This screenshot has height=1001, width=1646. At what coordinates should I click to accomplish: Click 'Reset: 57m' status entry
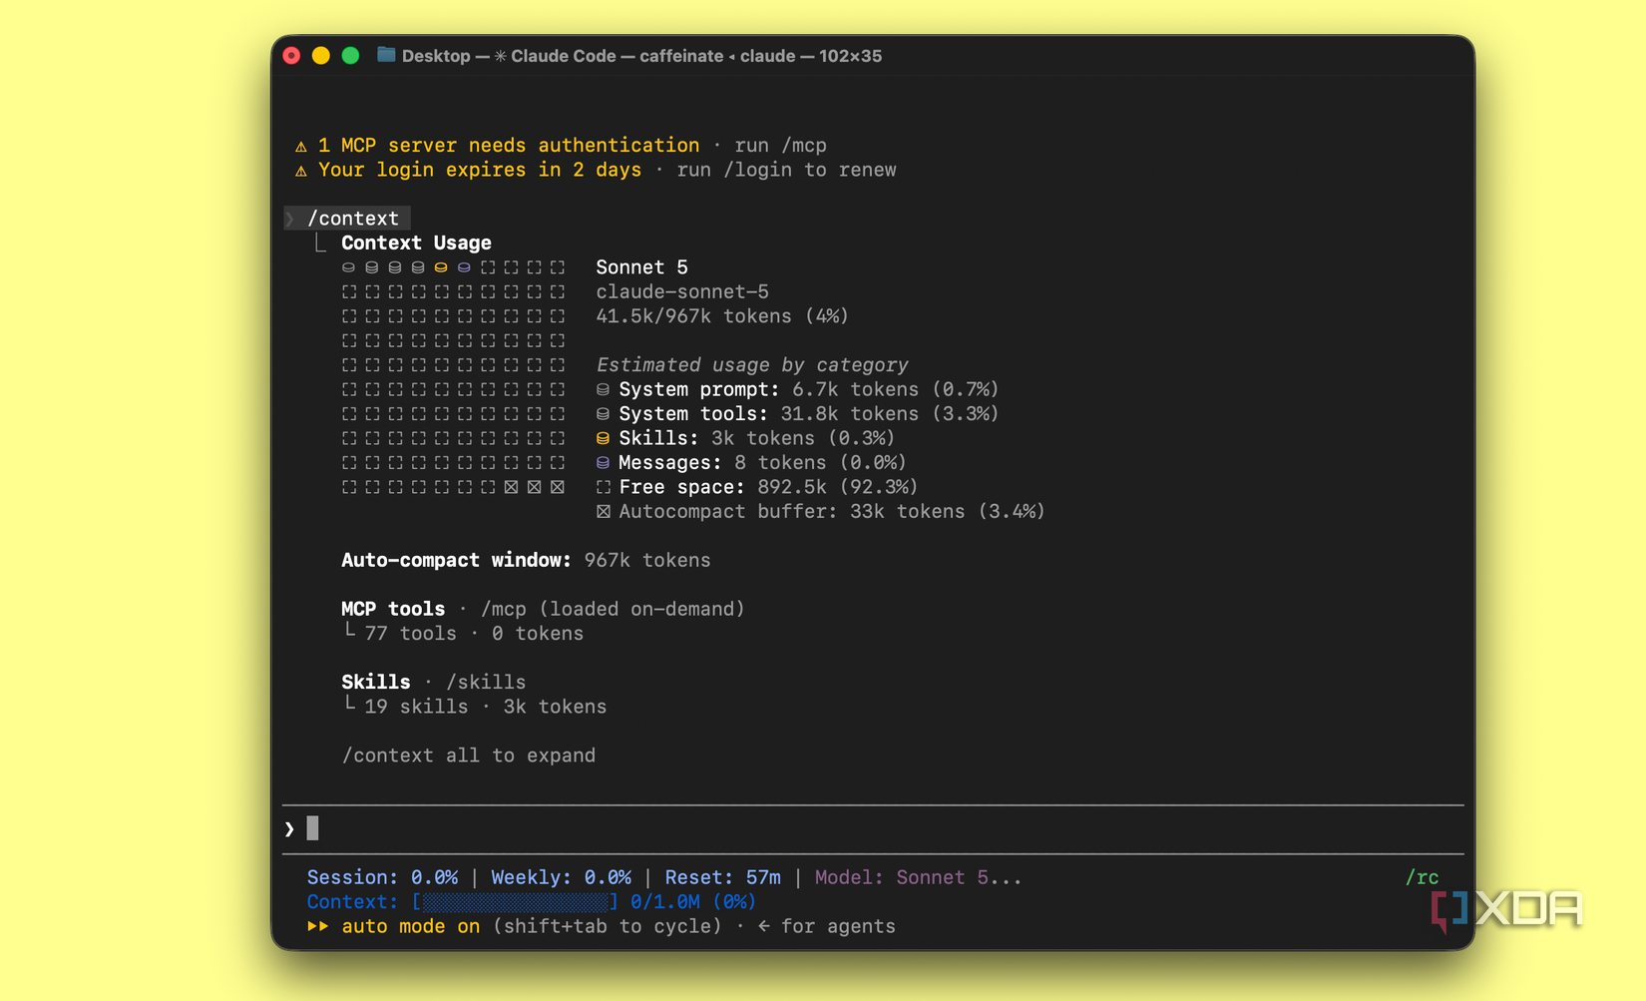pyautogui.click(x=723, y=877)
